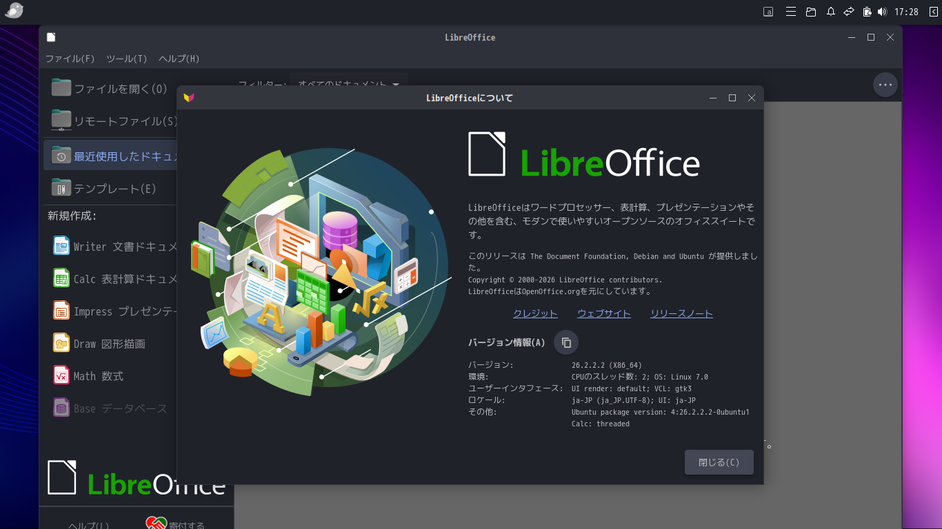
Task: Open the file manager tray folder icon
Action: coord(811,12)
